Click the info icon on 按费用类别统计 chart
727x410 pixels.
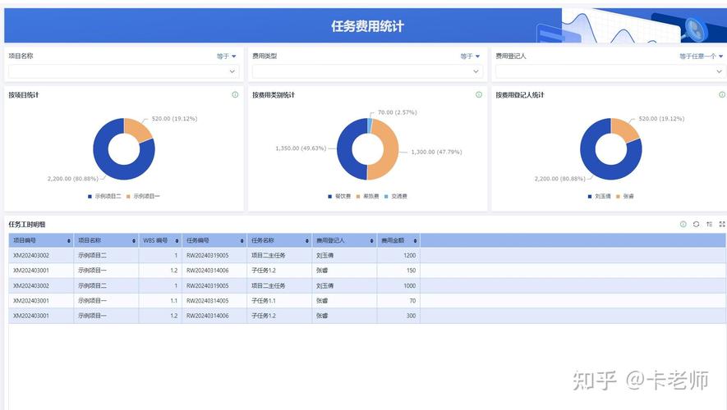pyautogui.click(x=479, y=94)
